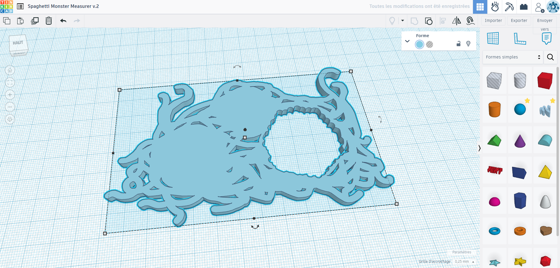Viewport: 560px width, 268px height.
Task: Toggle the shape lock icon
Action: (458, 44)
